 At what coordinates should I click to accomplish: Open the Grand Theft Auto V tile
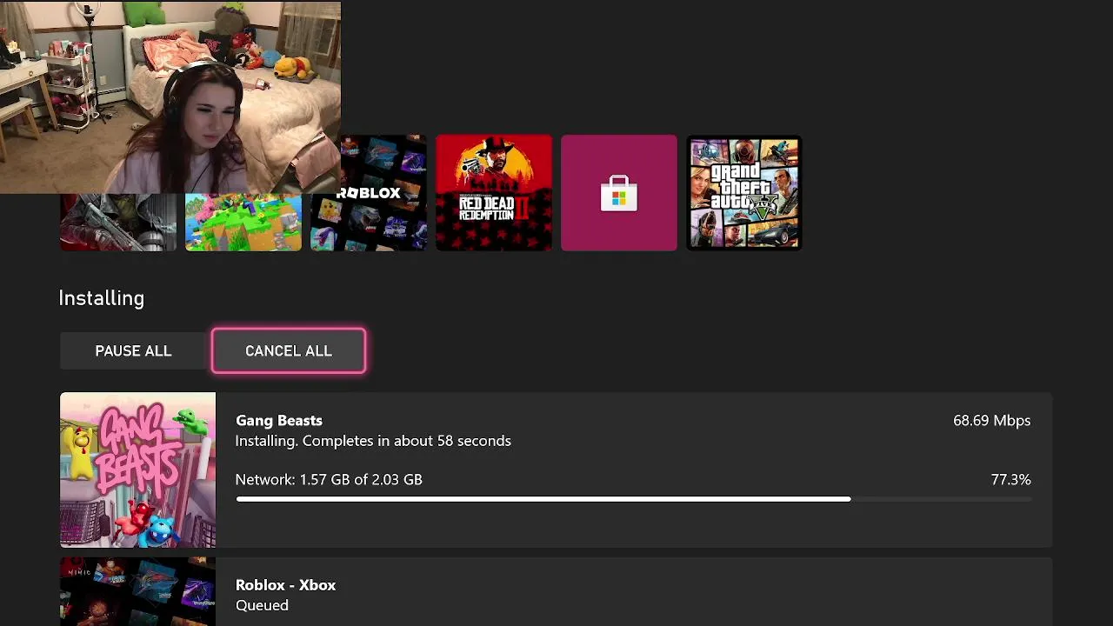pos(743,193)
